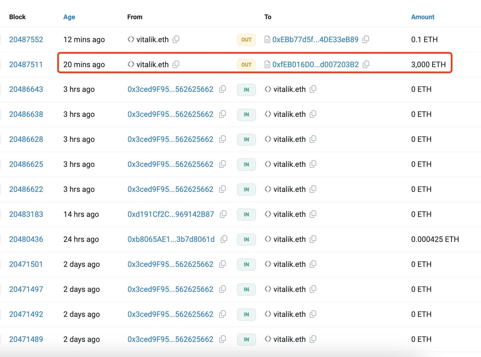The image size is (481, 357).
Task: Click contract icon beside 0xfEB016D0...d007203B2
Action: [x=267, y=65]
